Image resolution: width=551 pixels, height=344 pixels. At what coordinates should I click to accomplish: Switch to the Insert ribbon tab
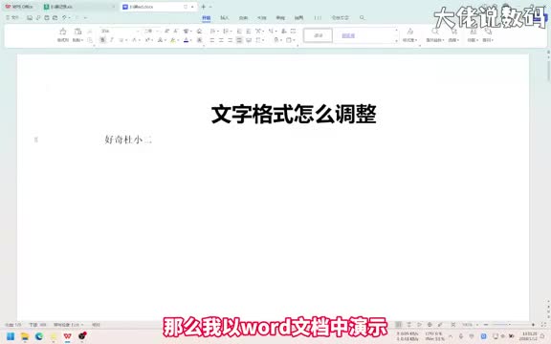[225, 17]
